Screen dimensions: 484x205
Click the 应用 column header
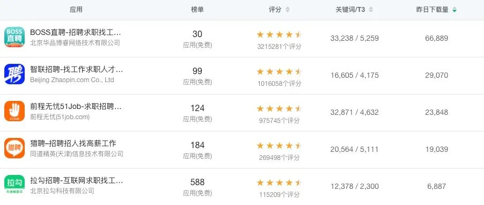76,10
